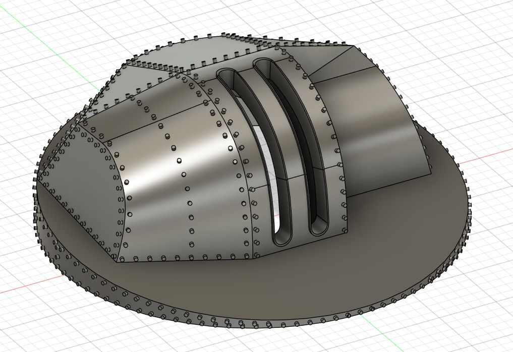Select the right curved vent slot opening
The height and width of the screenshot is (352, 513).
coord(291,147)
